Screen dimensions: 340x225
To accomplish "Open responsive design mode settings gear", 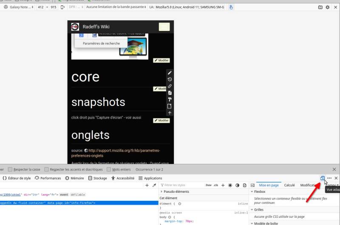I will 327,7.
